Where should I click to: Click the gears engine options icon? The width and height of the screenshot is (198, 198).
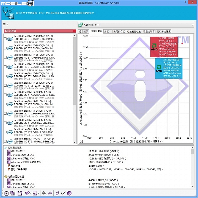point(27,193)
